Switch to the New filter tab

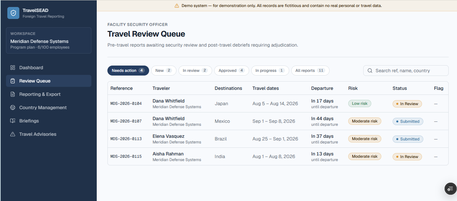click(x=163, y=71)
